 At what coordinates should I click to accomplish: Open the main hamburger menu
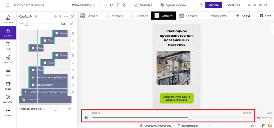point(8,5)
